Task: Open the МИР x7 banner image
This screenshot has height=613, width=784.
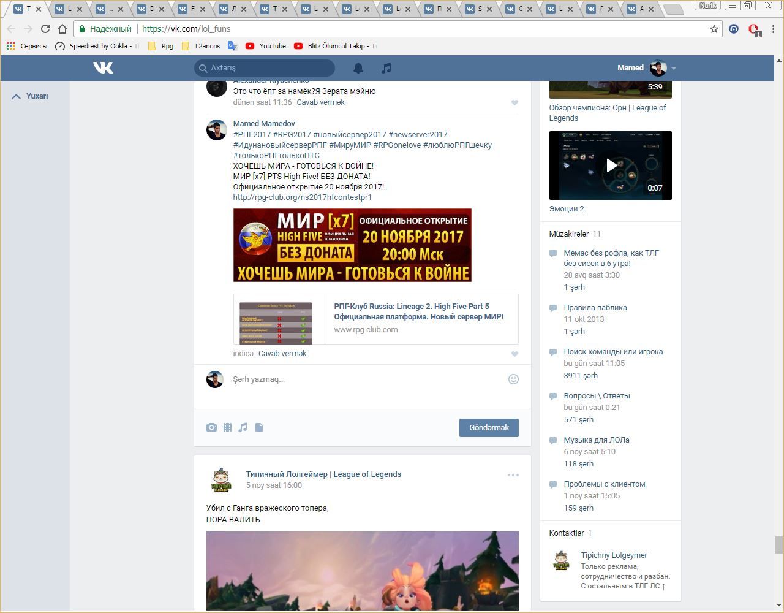Action: pyautogui.click(x=352, y=245)
